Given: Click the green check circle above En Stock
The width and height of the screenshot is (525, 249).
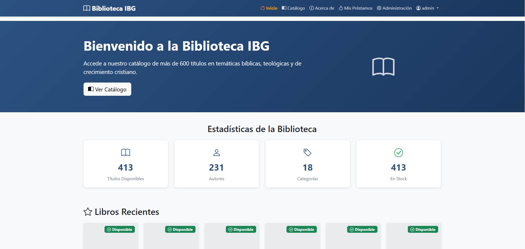Looking at the screenshot, I should [x=398, y=153].
